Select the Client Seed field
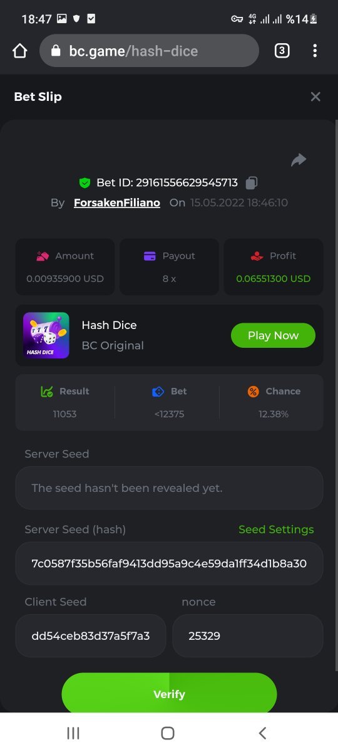338x752 pixels. 91,636
